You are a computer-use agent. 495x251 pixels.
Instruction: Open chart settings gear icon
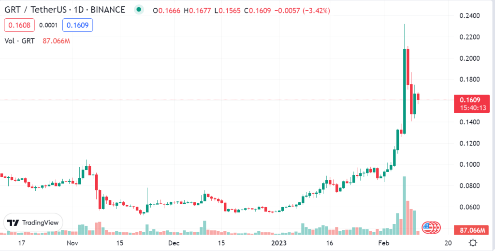pos(474,242)
